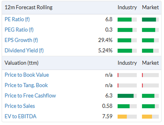Viewport: 164px width, 125px height.
Task: Select the Price to Free Cashflow value 6.3
Action: point(109,96)
